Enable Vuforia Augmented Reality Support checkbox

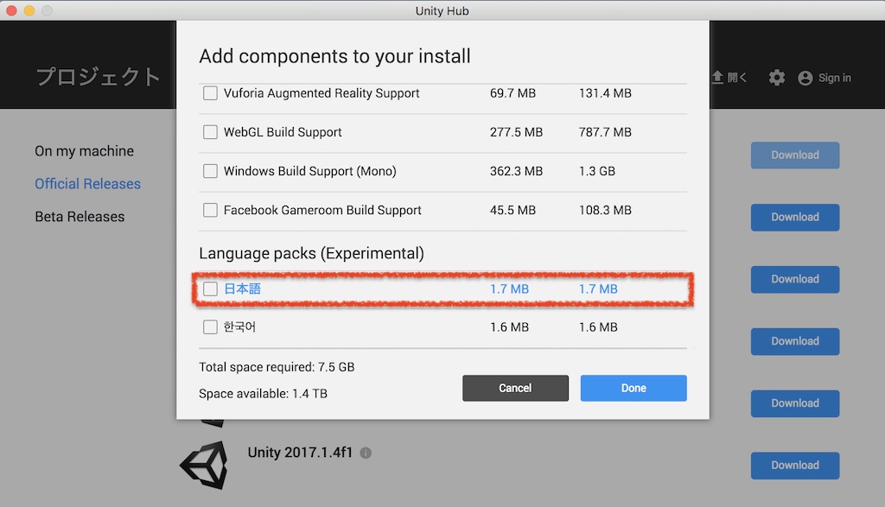(x=210, y=93)
